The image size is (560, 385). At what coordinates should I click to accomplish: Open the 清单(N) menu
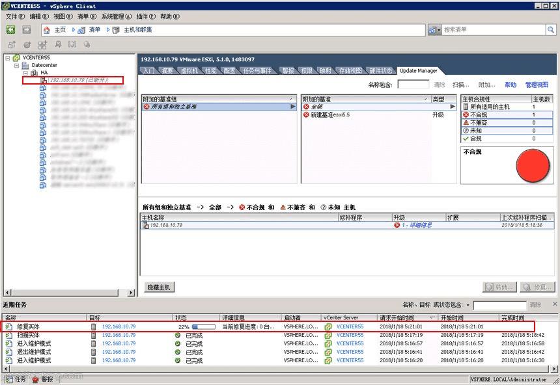(87, 16)
